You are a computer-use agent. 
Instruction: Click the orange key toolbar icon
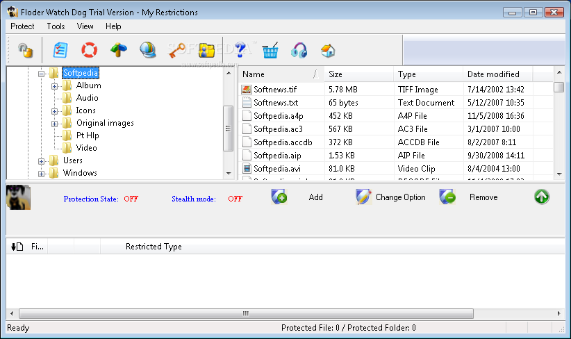177,50
